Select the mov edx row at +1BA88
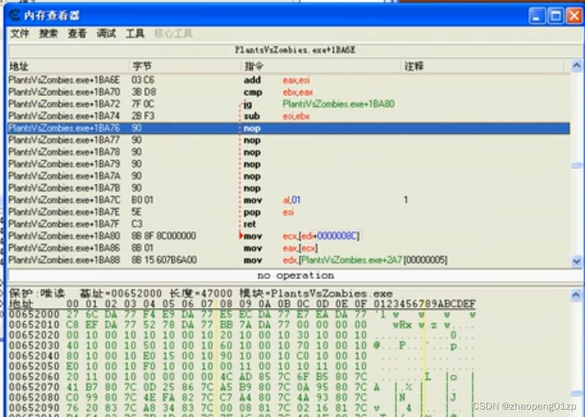 coord(289,259)
